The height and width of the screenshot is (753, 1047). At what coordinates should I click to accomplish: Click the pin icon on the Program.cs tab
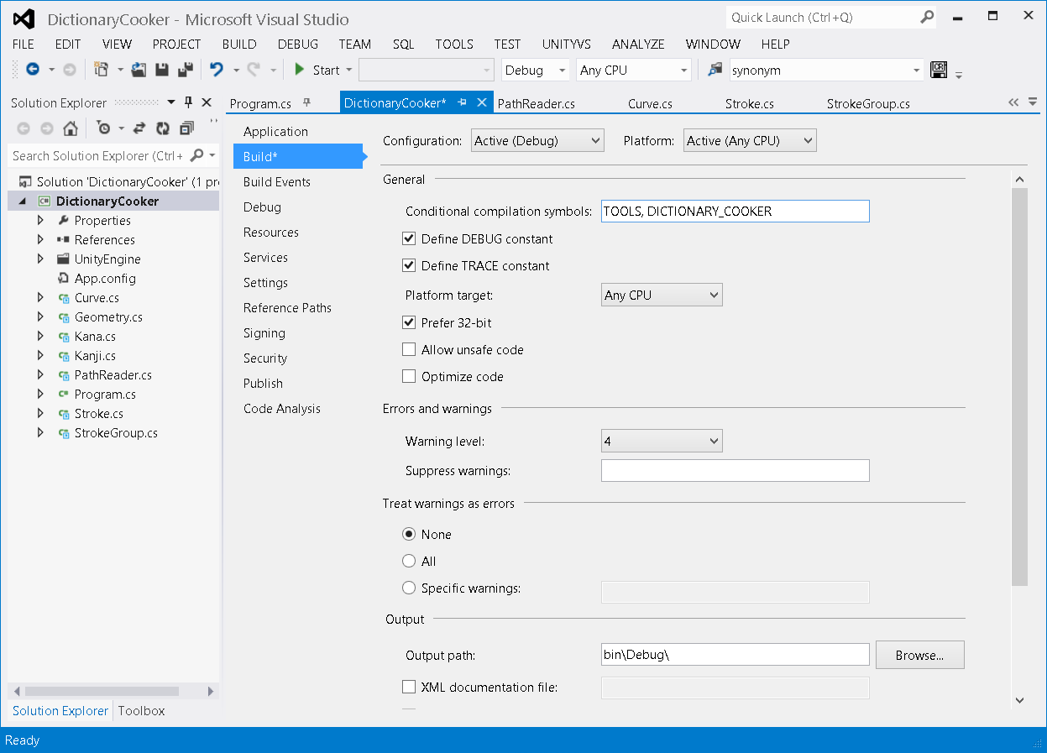point(306,102)
